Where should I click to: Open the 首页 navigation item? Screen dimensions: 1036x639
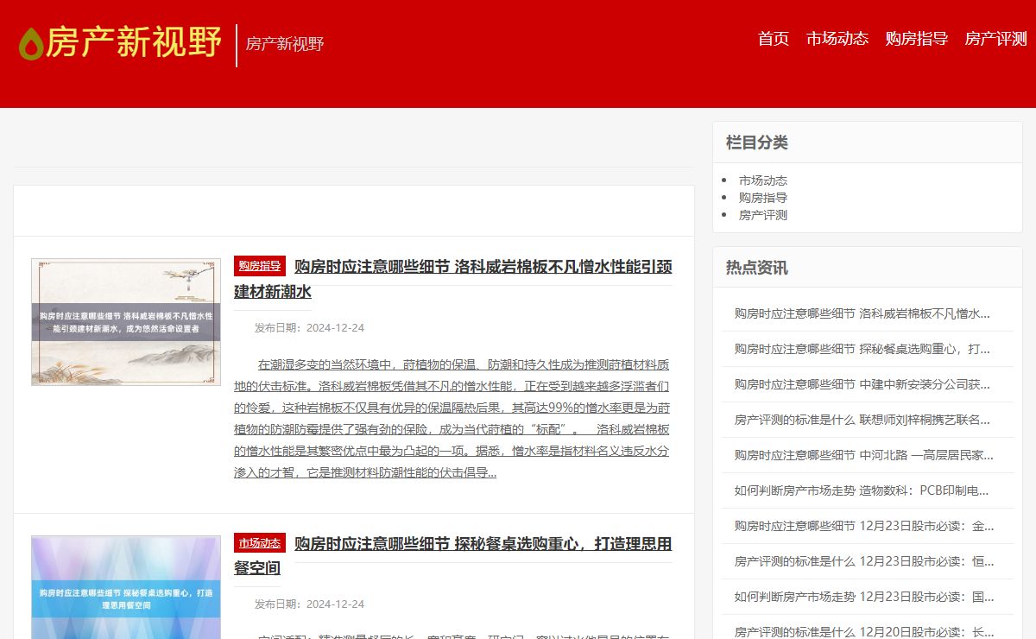tap(774, 39)
